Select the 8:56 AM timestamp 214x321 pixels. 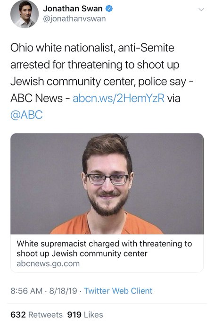(x=26, y=291)
